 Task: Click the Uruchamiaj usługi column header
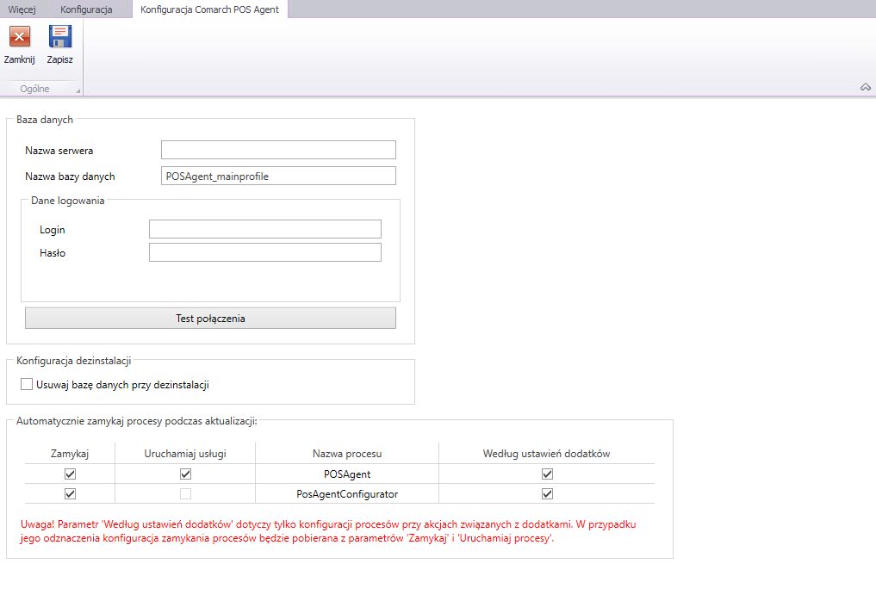coord(185,454)
